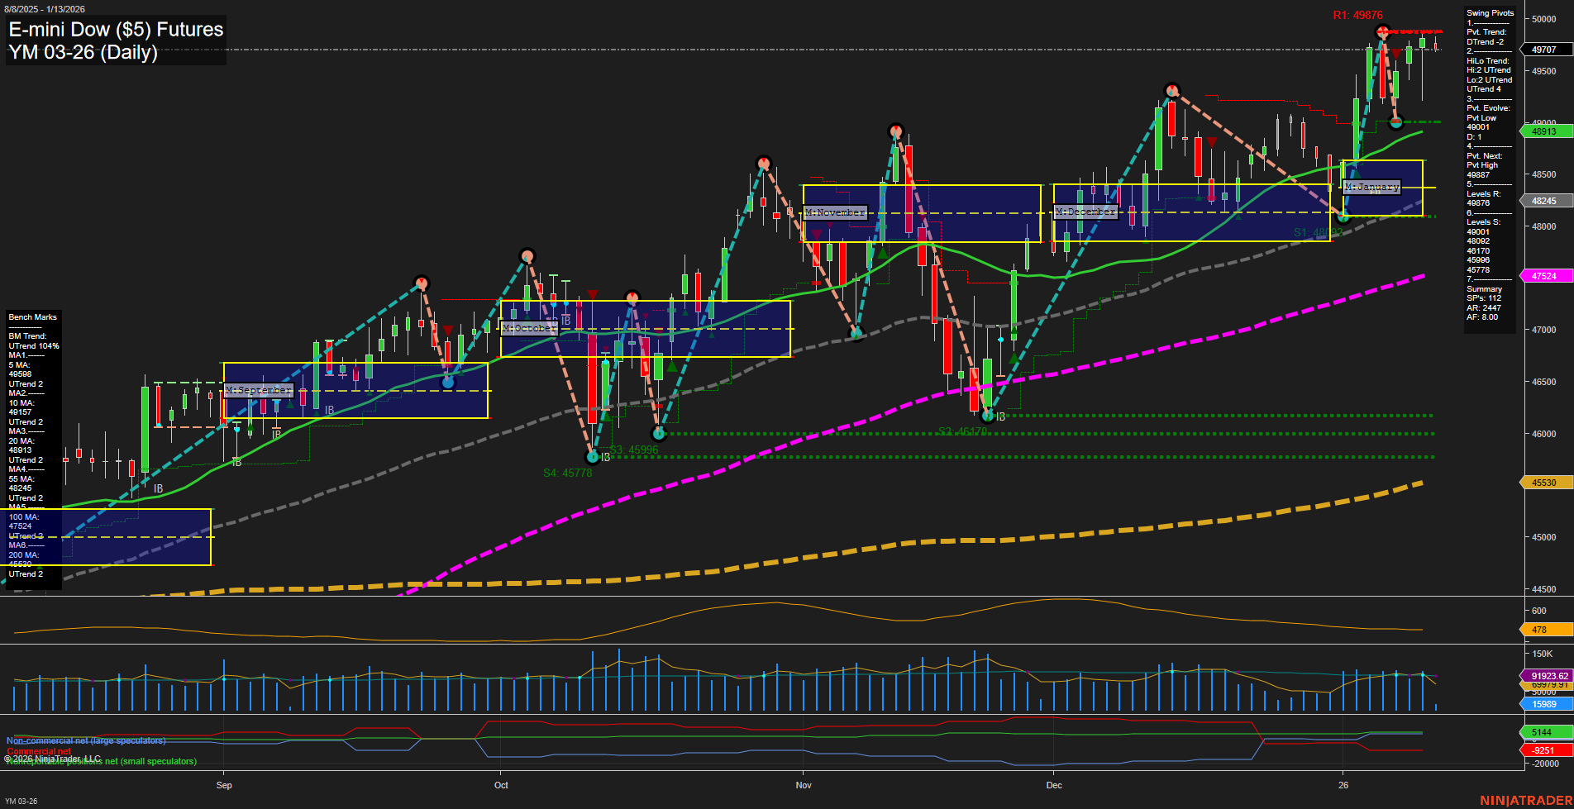Click the red down-triangle reversal marker near M:November
1574x809 pixels.
(817, 234)
